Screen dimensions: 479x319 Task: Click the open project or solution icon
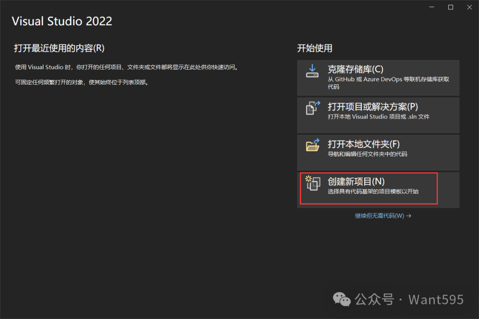pyautogui.click(x=313, y=108)
